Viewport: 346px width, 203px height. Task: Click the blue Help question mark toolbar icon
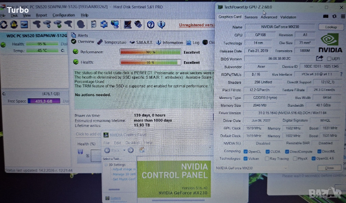point(151,24)
